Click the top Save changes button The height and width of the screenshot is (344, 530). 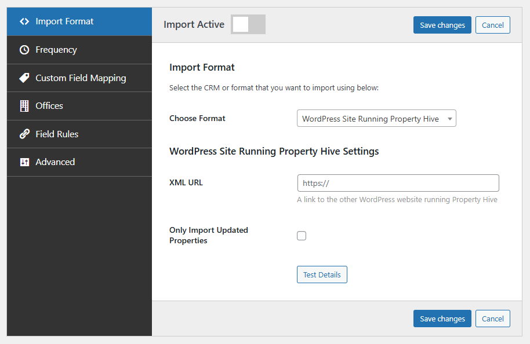(x=442, y=25)
